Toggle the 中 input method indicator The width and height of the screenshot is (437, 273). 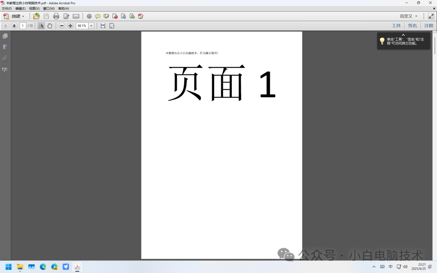click(x=390, y=267)
